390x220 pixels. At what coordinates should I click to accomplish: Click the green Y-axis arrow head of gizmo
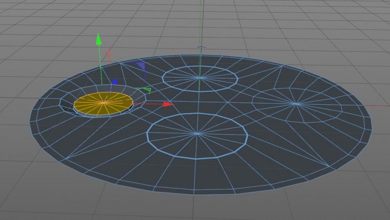98,39
